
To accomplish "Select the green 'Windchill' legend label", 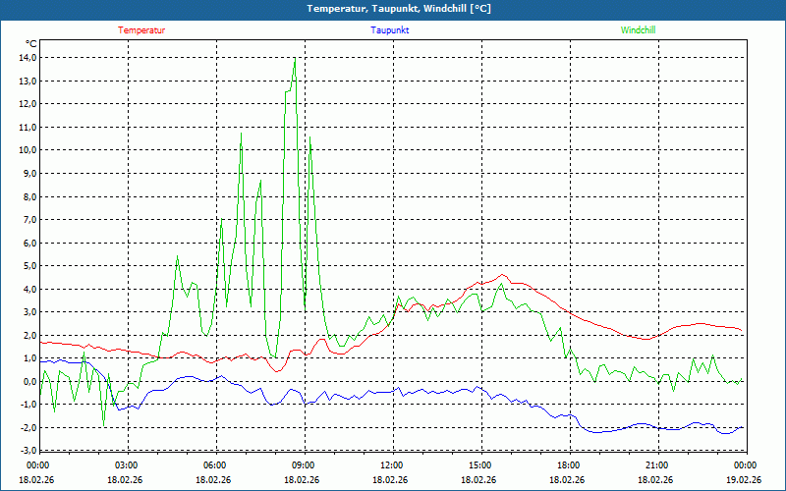I will [638, 29].
